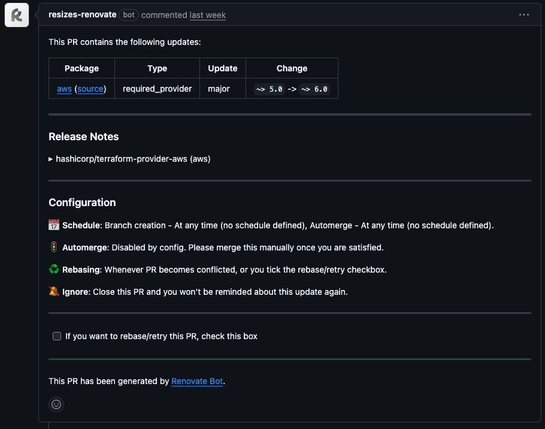Click the disclosure triangle under Release Notes

point(50,159)
